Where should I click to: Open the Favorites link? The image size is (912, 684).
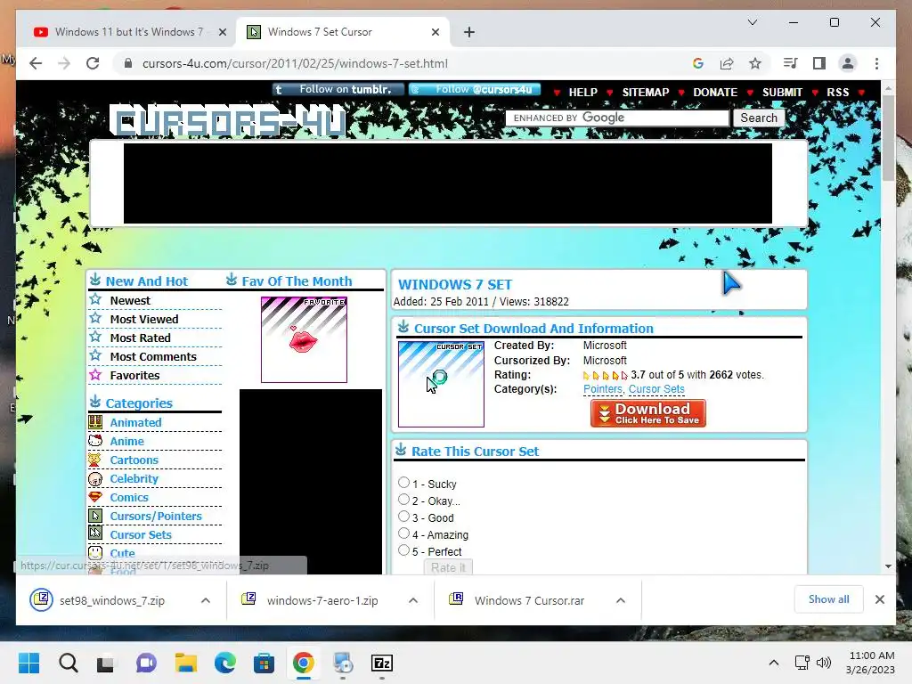point(134,375)
